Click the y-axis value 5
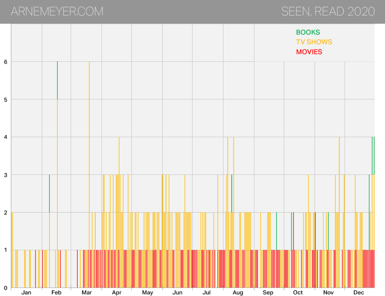This screenshot has height=296, width=385. click(x=6, y=100)
